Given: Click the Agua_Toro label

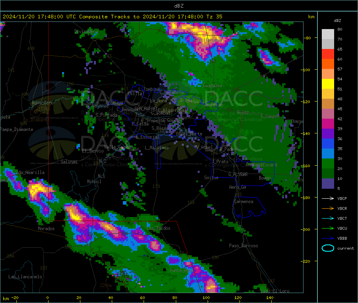Looking at the screenshot, I should click(x=43, y=103).
